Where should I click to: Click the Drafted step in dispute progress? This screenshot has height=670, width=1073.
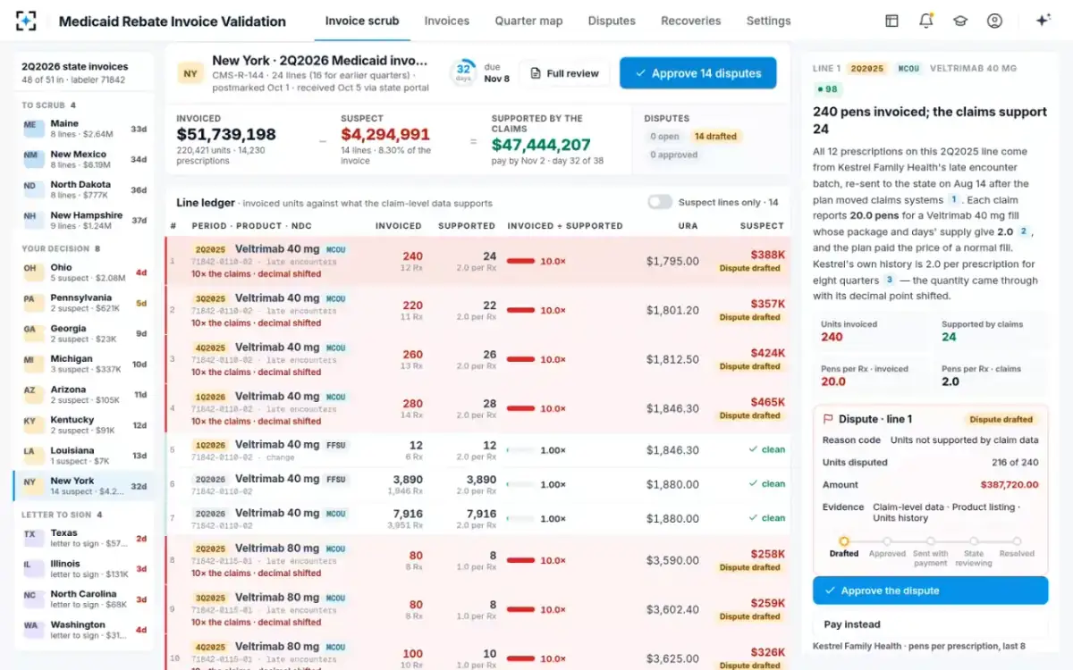coord(843,547)
